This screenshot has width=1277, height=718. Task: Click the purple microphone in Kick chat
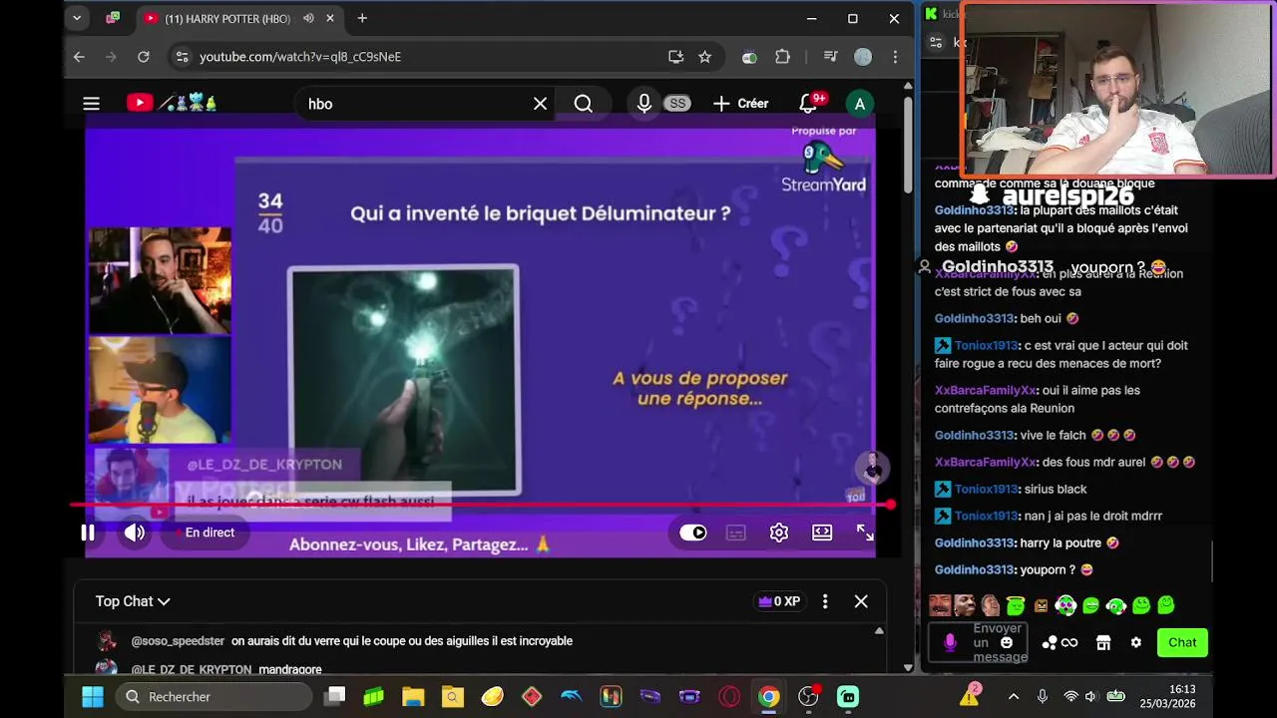[x=950, y=642]
